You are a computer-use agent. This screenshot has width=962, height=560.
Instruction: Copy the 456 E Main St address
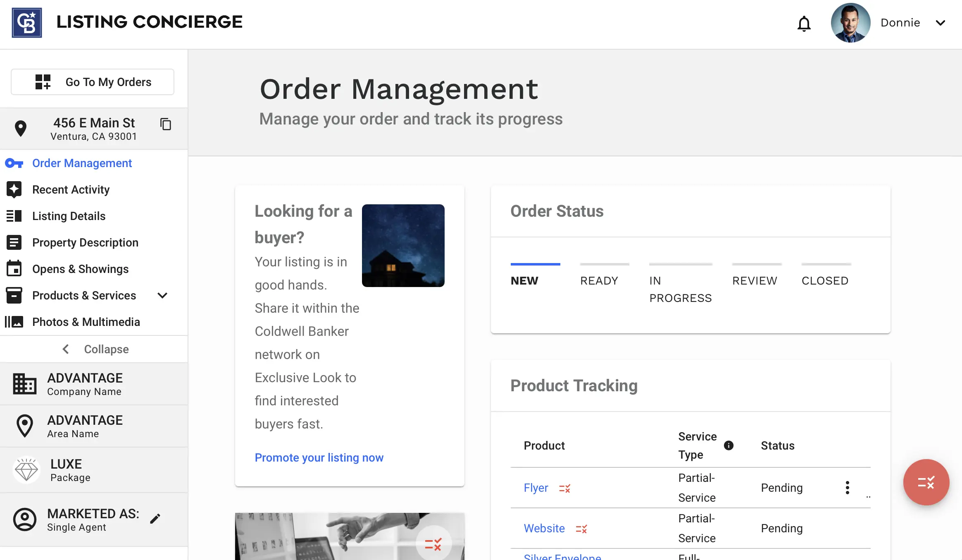tap(166, 124)
